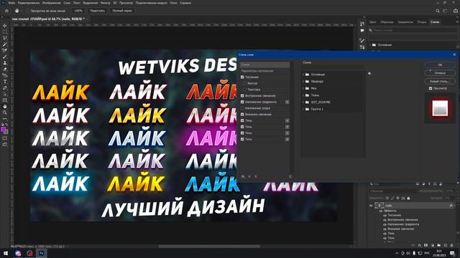Toggle the Тиснение checkbox
The image size is (460, 258).
(242, 77)
